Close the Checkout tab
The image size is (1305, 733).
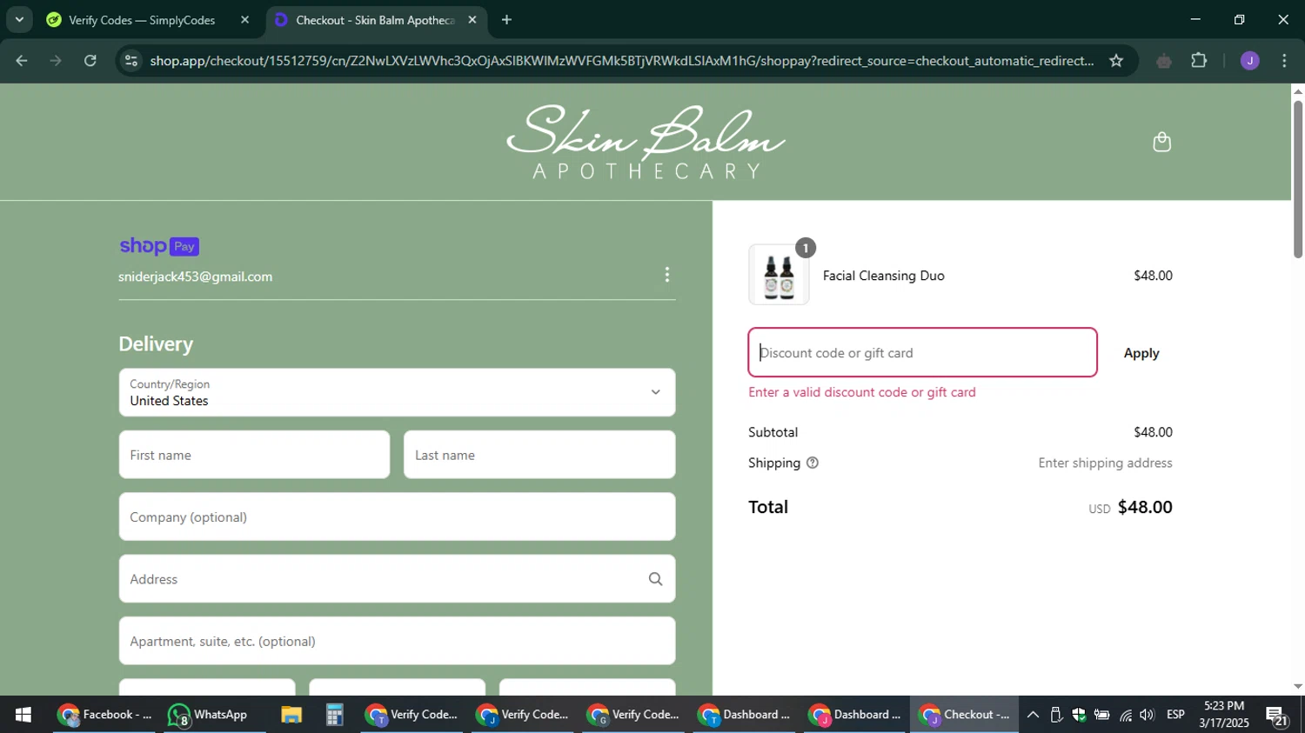tap(472, 19)
